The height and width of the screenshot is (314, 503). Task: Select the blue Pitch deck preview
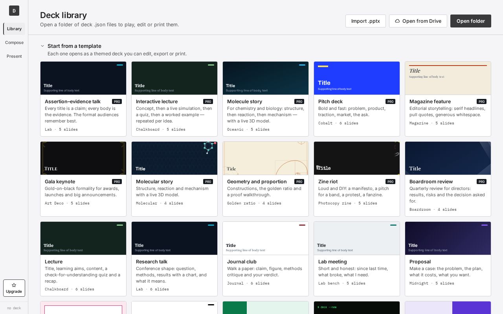[357, 78]
